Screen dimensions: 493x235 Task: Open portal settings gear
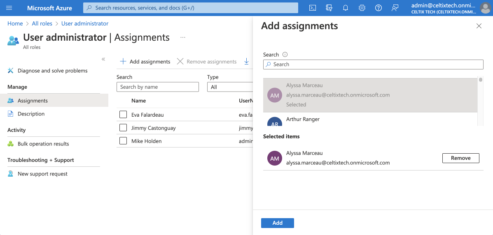tap(362, 8)
